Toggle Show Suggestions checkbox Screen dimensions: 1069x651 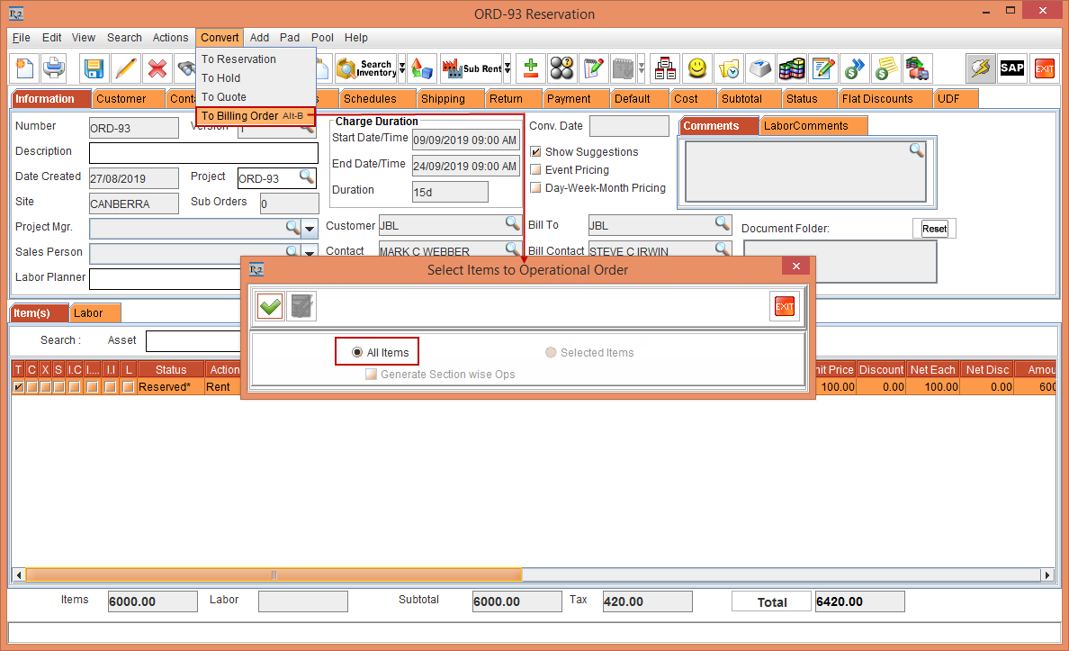point(536,152)
